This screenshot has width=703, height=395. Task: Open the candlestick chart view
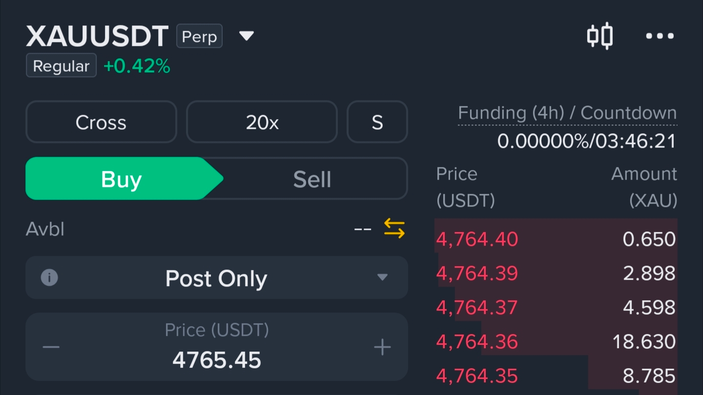pos(600,36)
